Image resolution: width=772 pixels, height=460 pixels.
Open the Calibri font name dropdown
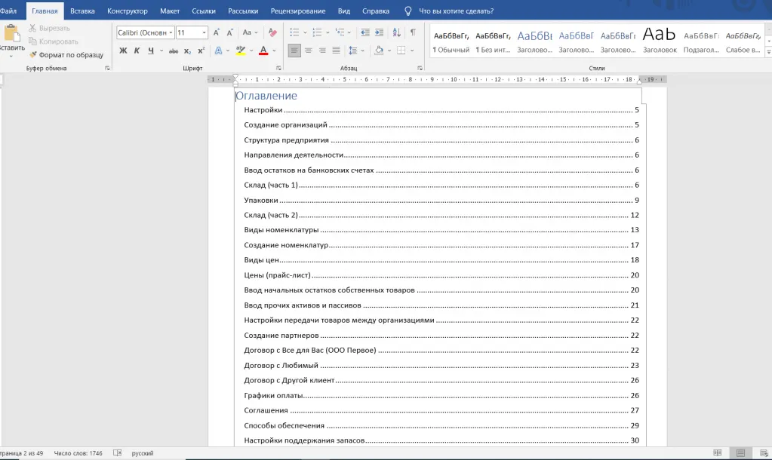[171, 33]
